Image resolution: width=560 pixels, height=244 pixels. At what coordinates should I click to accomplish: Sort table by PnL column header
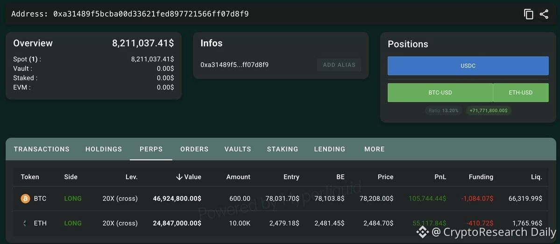(x=439, y=177)
